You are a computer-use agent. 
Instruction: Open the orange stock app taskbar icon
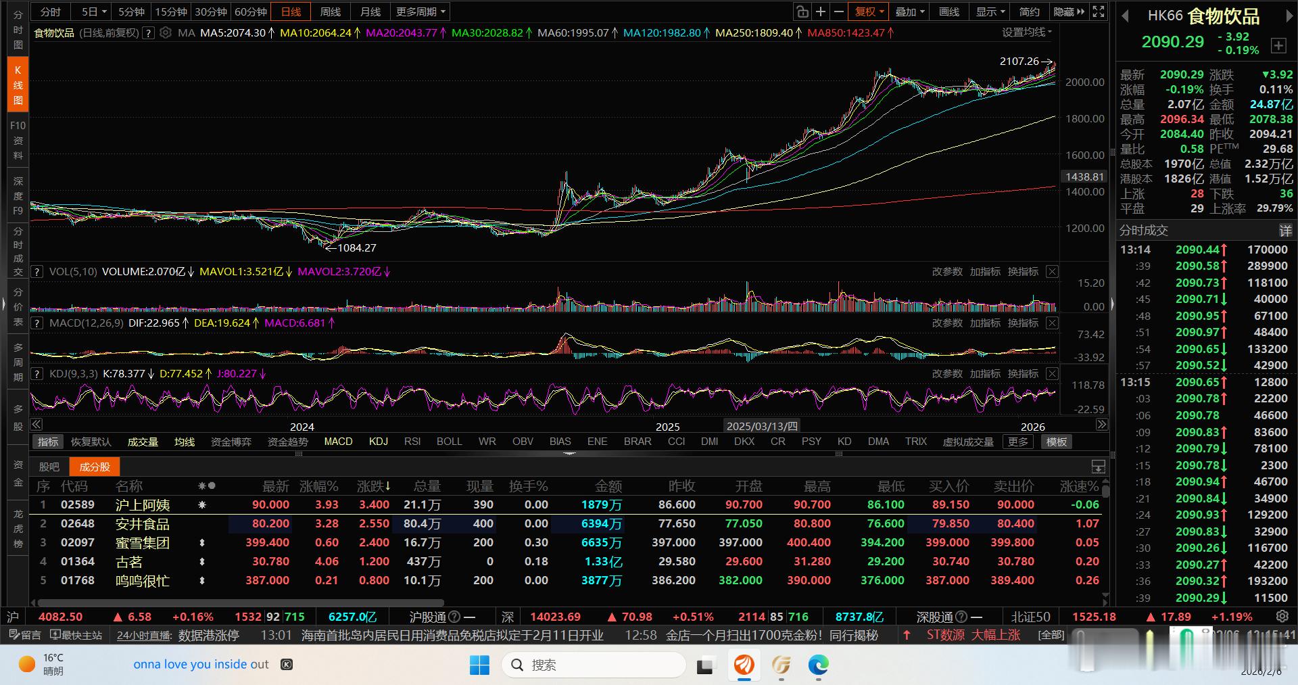[x=744, y=665]
